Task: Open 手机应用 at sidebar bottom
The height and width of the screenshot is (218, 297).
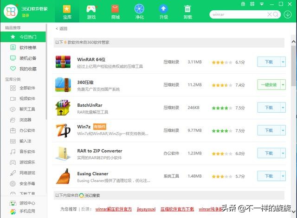Action: point(22,211)
